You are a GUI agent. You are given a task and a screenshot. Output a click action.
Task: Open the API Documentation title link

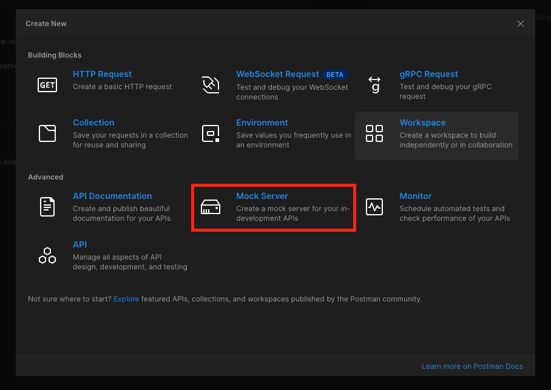pyautogui.click(x=112, y=196)
